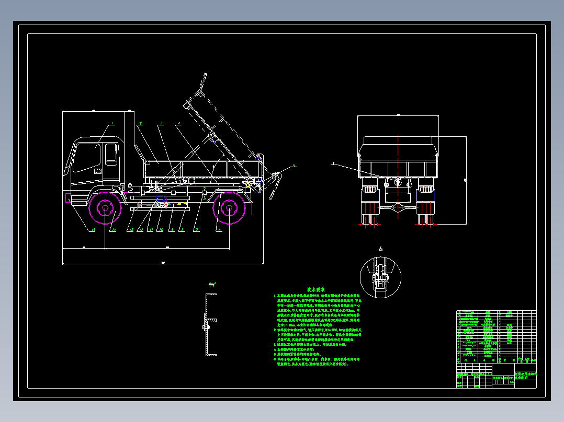564x422 pixels.
Task: Select the yellow hinge bracket near tailgate
Action: pos(248,184)
